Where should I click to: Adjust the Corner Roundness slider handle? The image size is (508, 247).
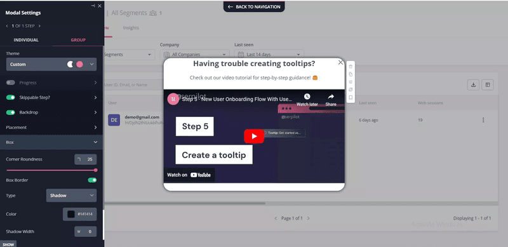(x=96, y=170)
